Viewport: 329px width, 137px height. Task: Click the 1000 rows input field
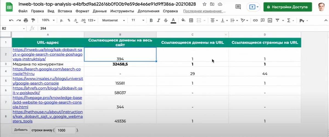tap(66, 130)
